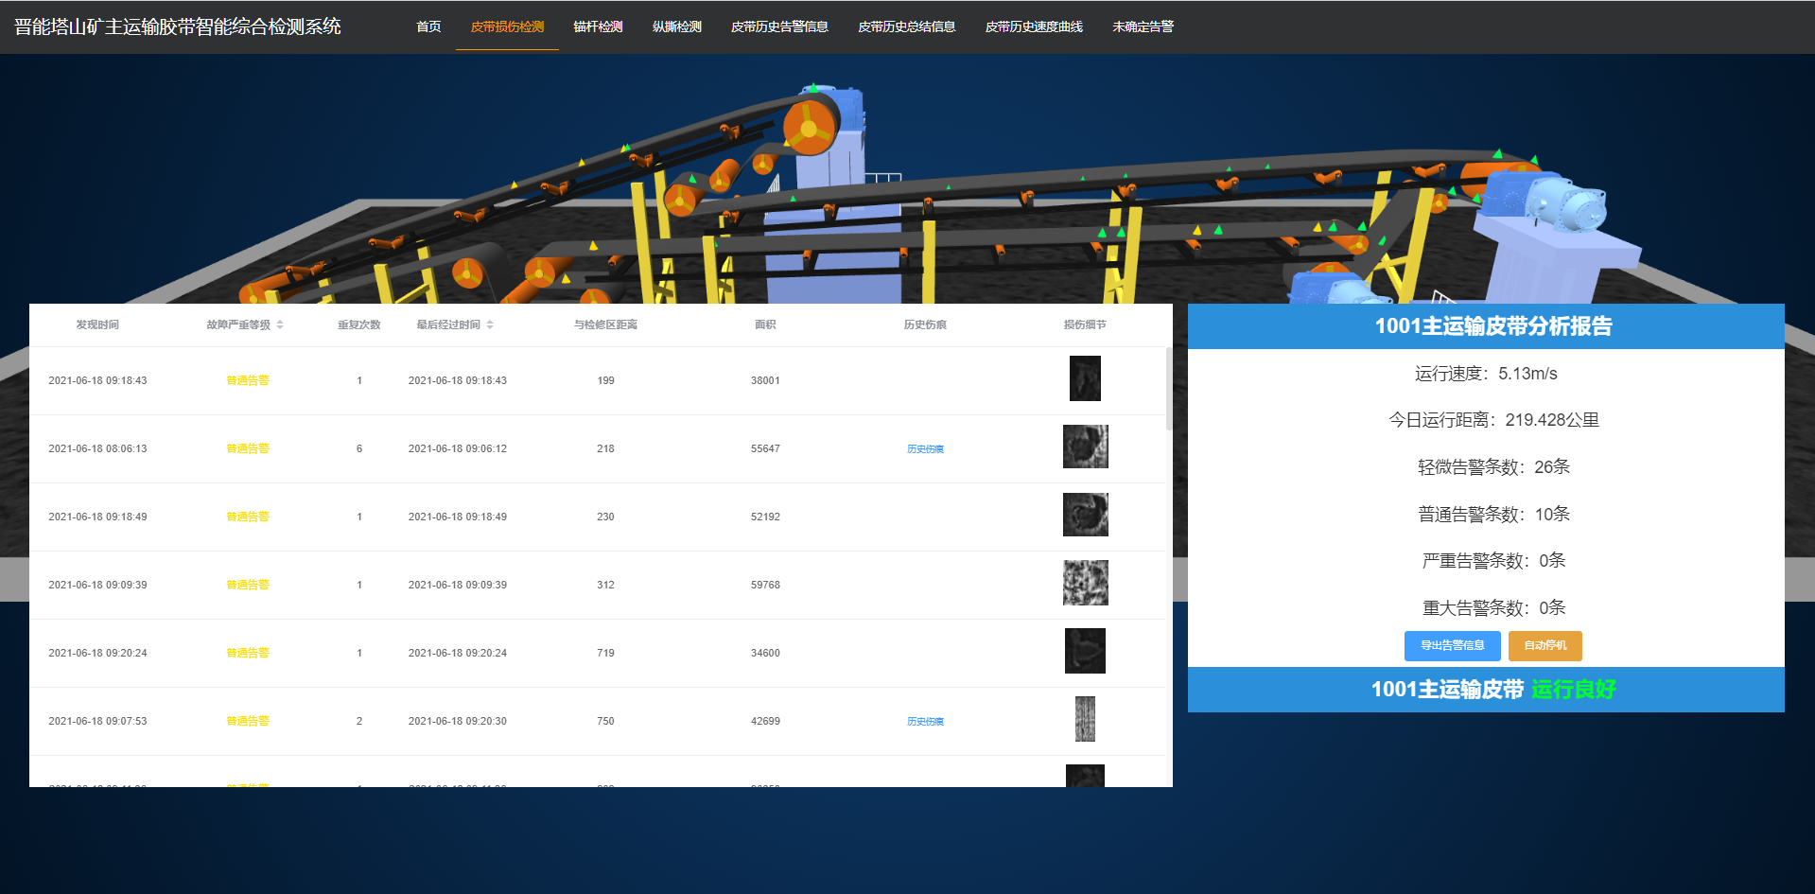Switch to 未确定告警 tab
The height and width of the screenshot is (894, 1815).
pyautogui.click(x=1143, y=26)
